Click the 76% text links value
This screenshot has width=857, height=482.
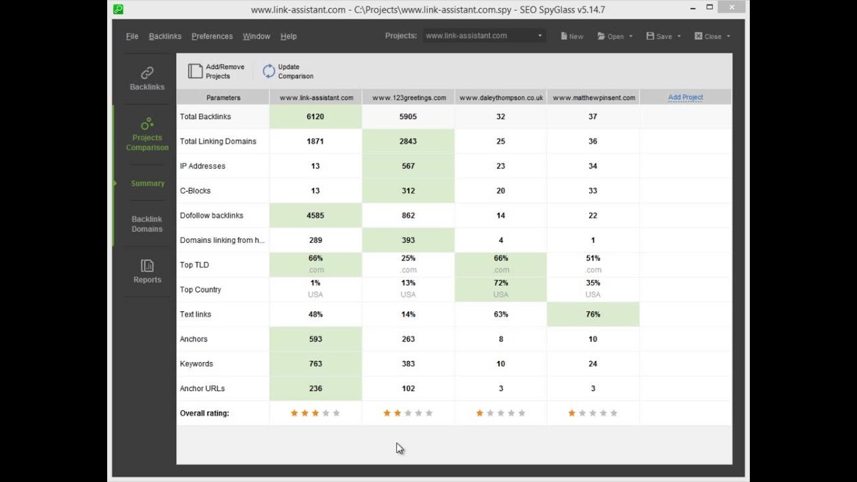coord(593,315)
